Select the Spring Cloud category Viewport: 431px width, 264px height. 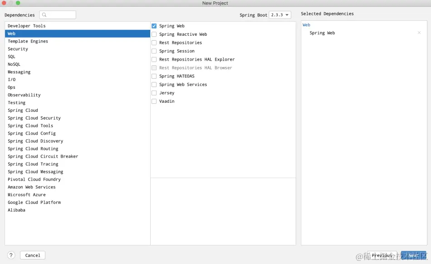point(78,110)
